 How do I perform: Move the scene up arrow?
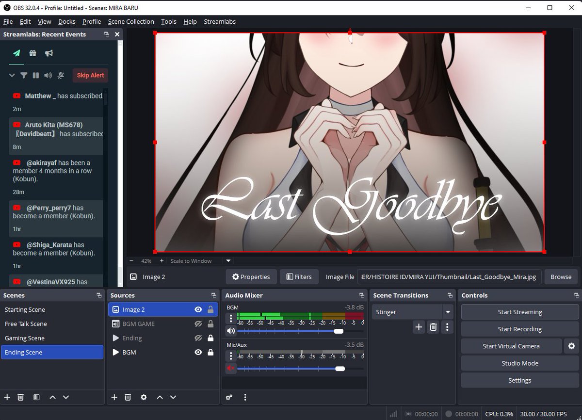(x=52, y=397)
